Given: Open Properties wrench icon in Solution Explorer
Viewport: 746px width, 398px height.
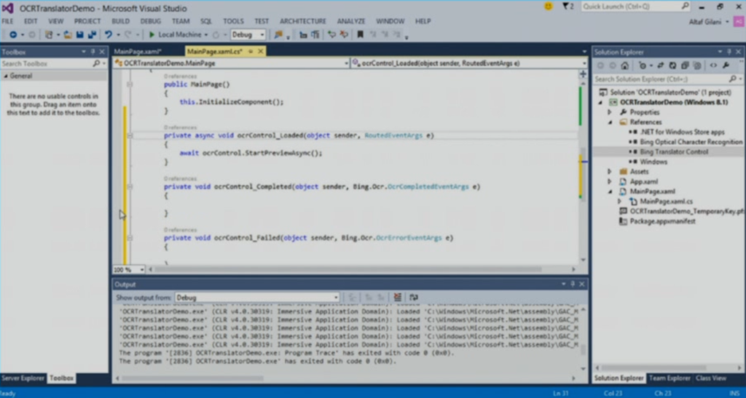Looking at the screenshot, I should (726, 65).
